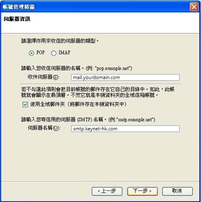Click the 帳號管理精靈 title bar
This screenshot has width=201, height=202.
(95, 7)
